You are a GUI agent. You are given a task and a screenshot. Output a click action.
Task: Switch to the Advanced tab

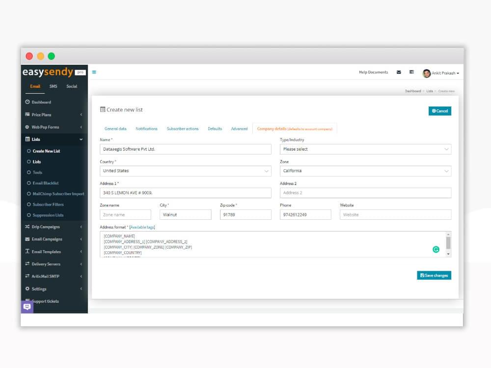tap(239, 129)
